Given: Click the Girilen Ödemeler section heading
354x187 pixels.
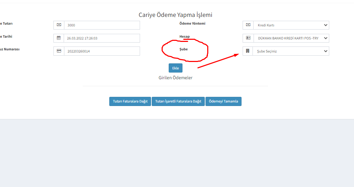Looking at the screenshot, I should click(175, 77).
